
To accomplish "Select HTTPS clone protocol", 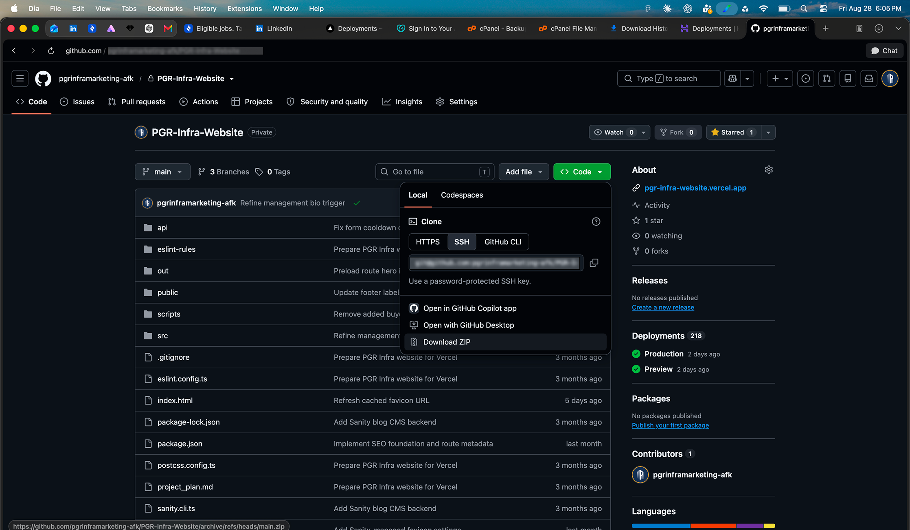I will [x=428, y=242].
